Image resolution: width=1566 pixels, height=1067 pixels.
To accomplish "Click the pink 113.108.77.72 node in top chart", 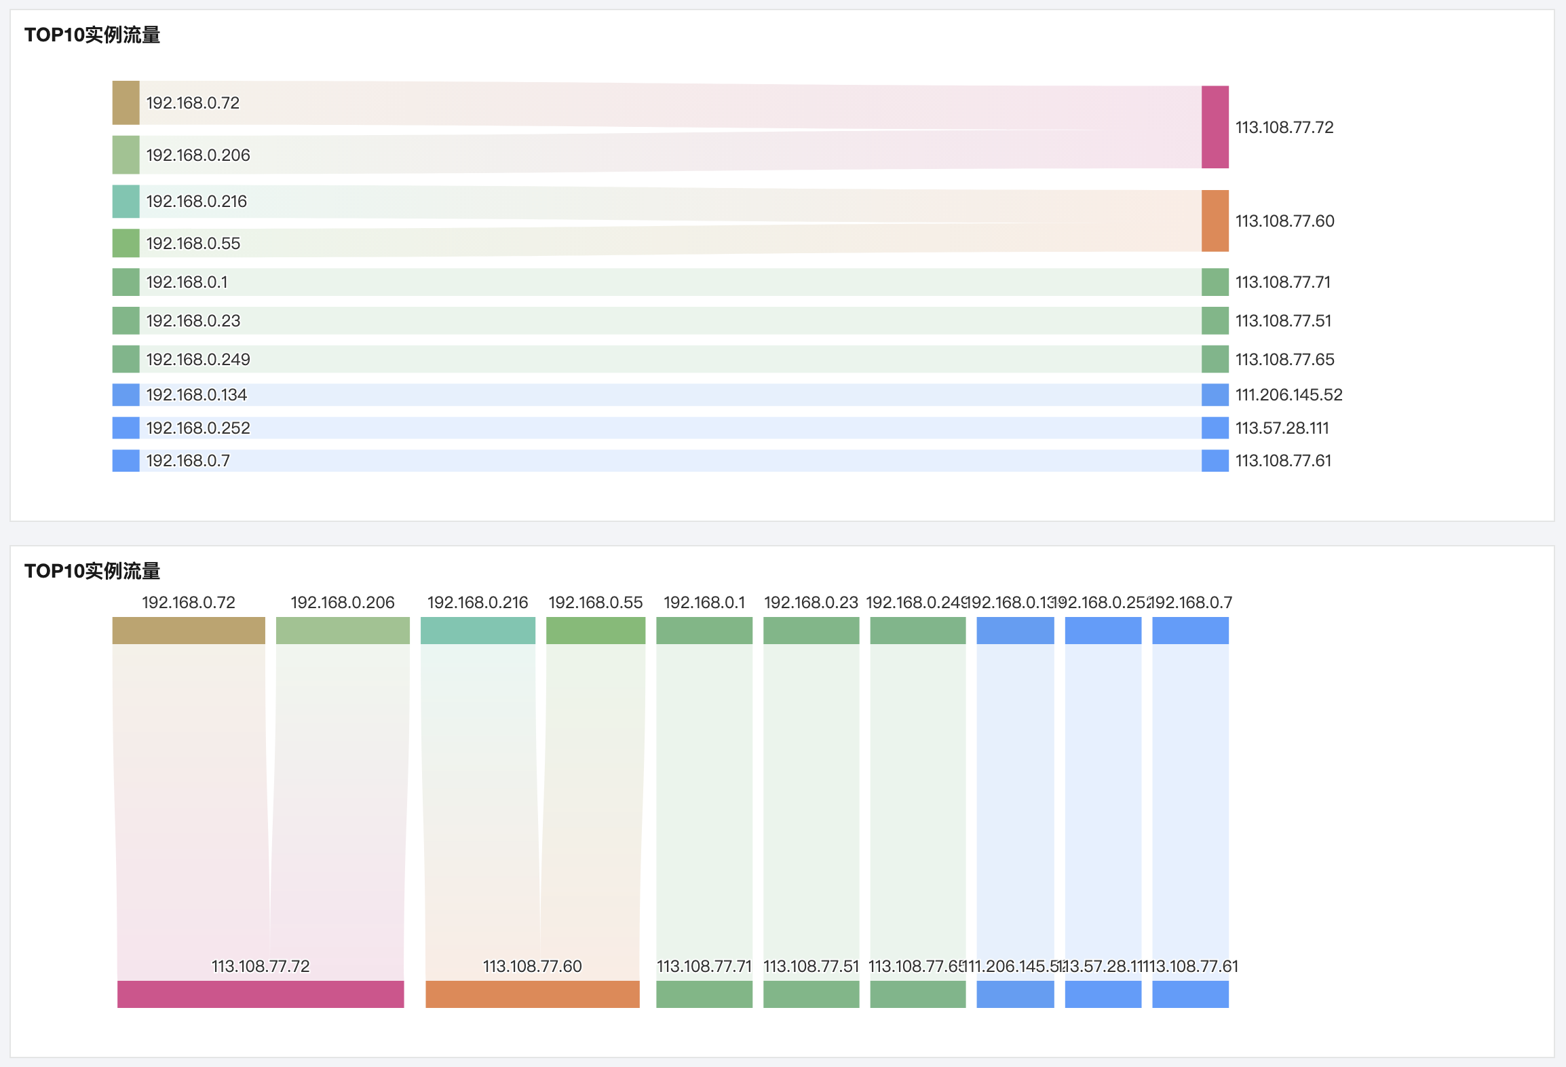I will click(1215, 127).
